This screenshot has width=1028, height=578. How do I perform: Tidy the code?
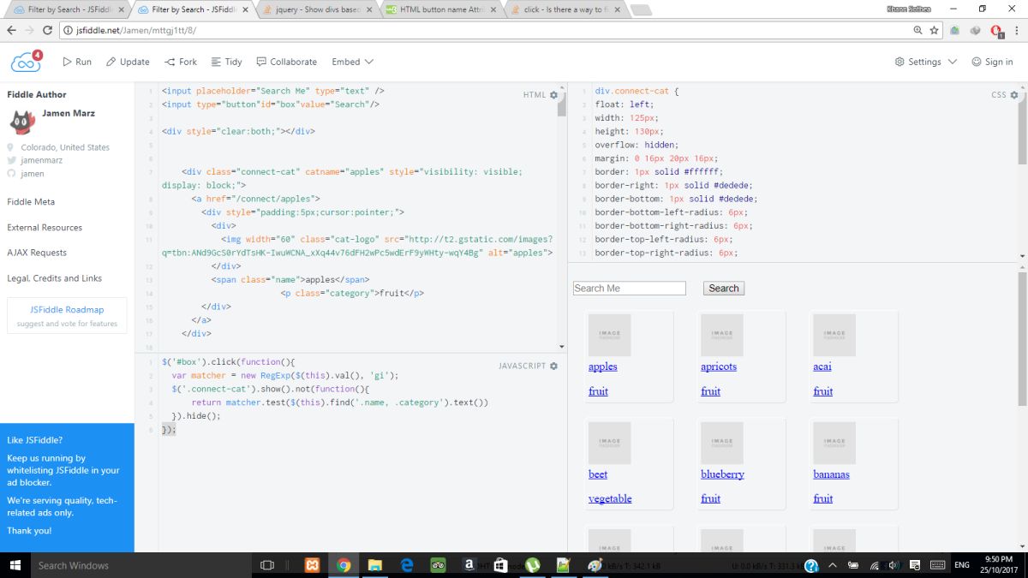tap(226, 62)
